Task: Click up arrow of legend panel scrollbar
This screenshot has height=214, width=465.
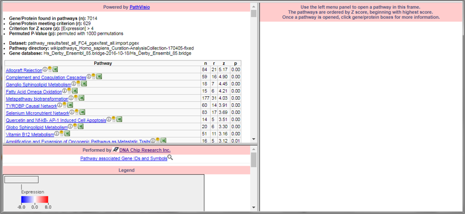Action: (x=253, y=149)
